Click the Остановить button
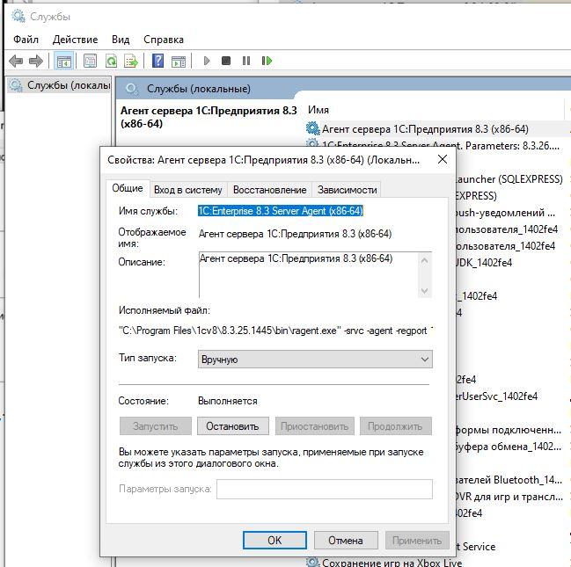This screenshot has height=567, width=571. [232, 425]
